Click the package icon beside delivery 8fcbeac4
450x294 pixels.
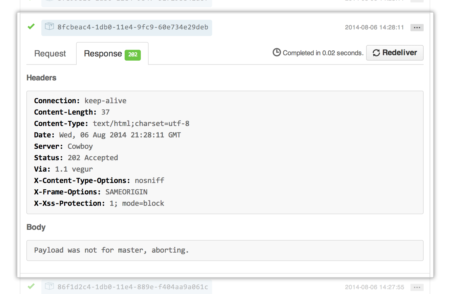(49, 27)
